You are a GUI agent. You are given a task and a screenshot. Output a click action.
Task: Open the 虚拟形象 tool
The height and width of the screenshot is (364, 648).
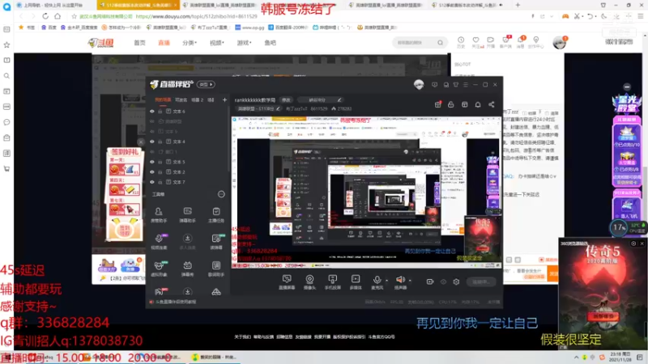(x=159, y=269)
